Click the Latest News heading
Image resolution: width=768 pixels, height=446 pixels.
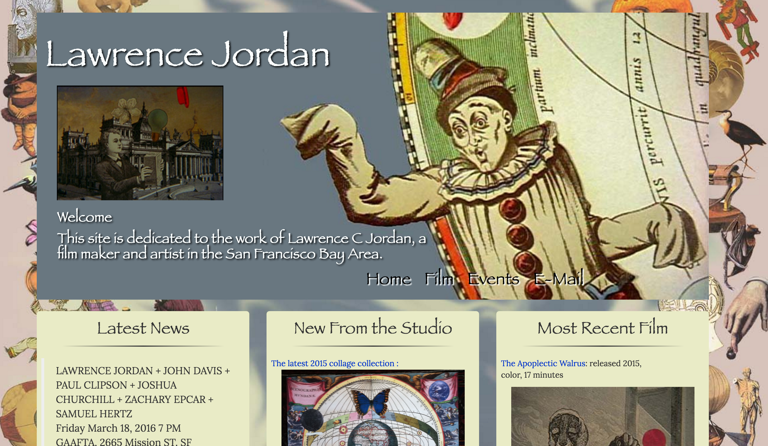[143, 328]
